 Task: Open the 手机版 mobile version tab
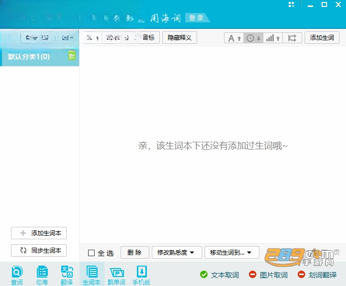coord(141,275)
